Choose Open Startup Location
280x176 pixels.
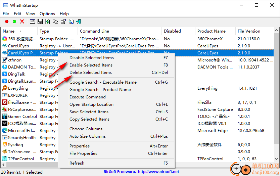(x=117, y=104)
